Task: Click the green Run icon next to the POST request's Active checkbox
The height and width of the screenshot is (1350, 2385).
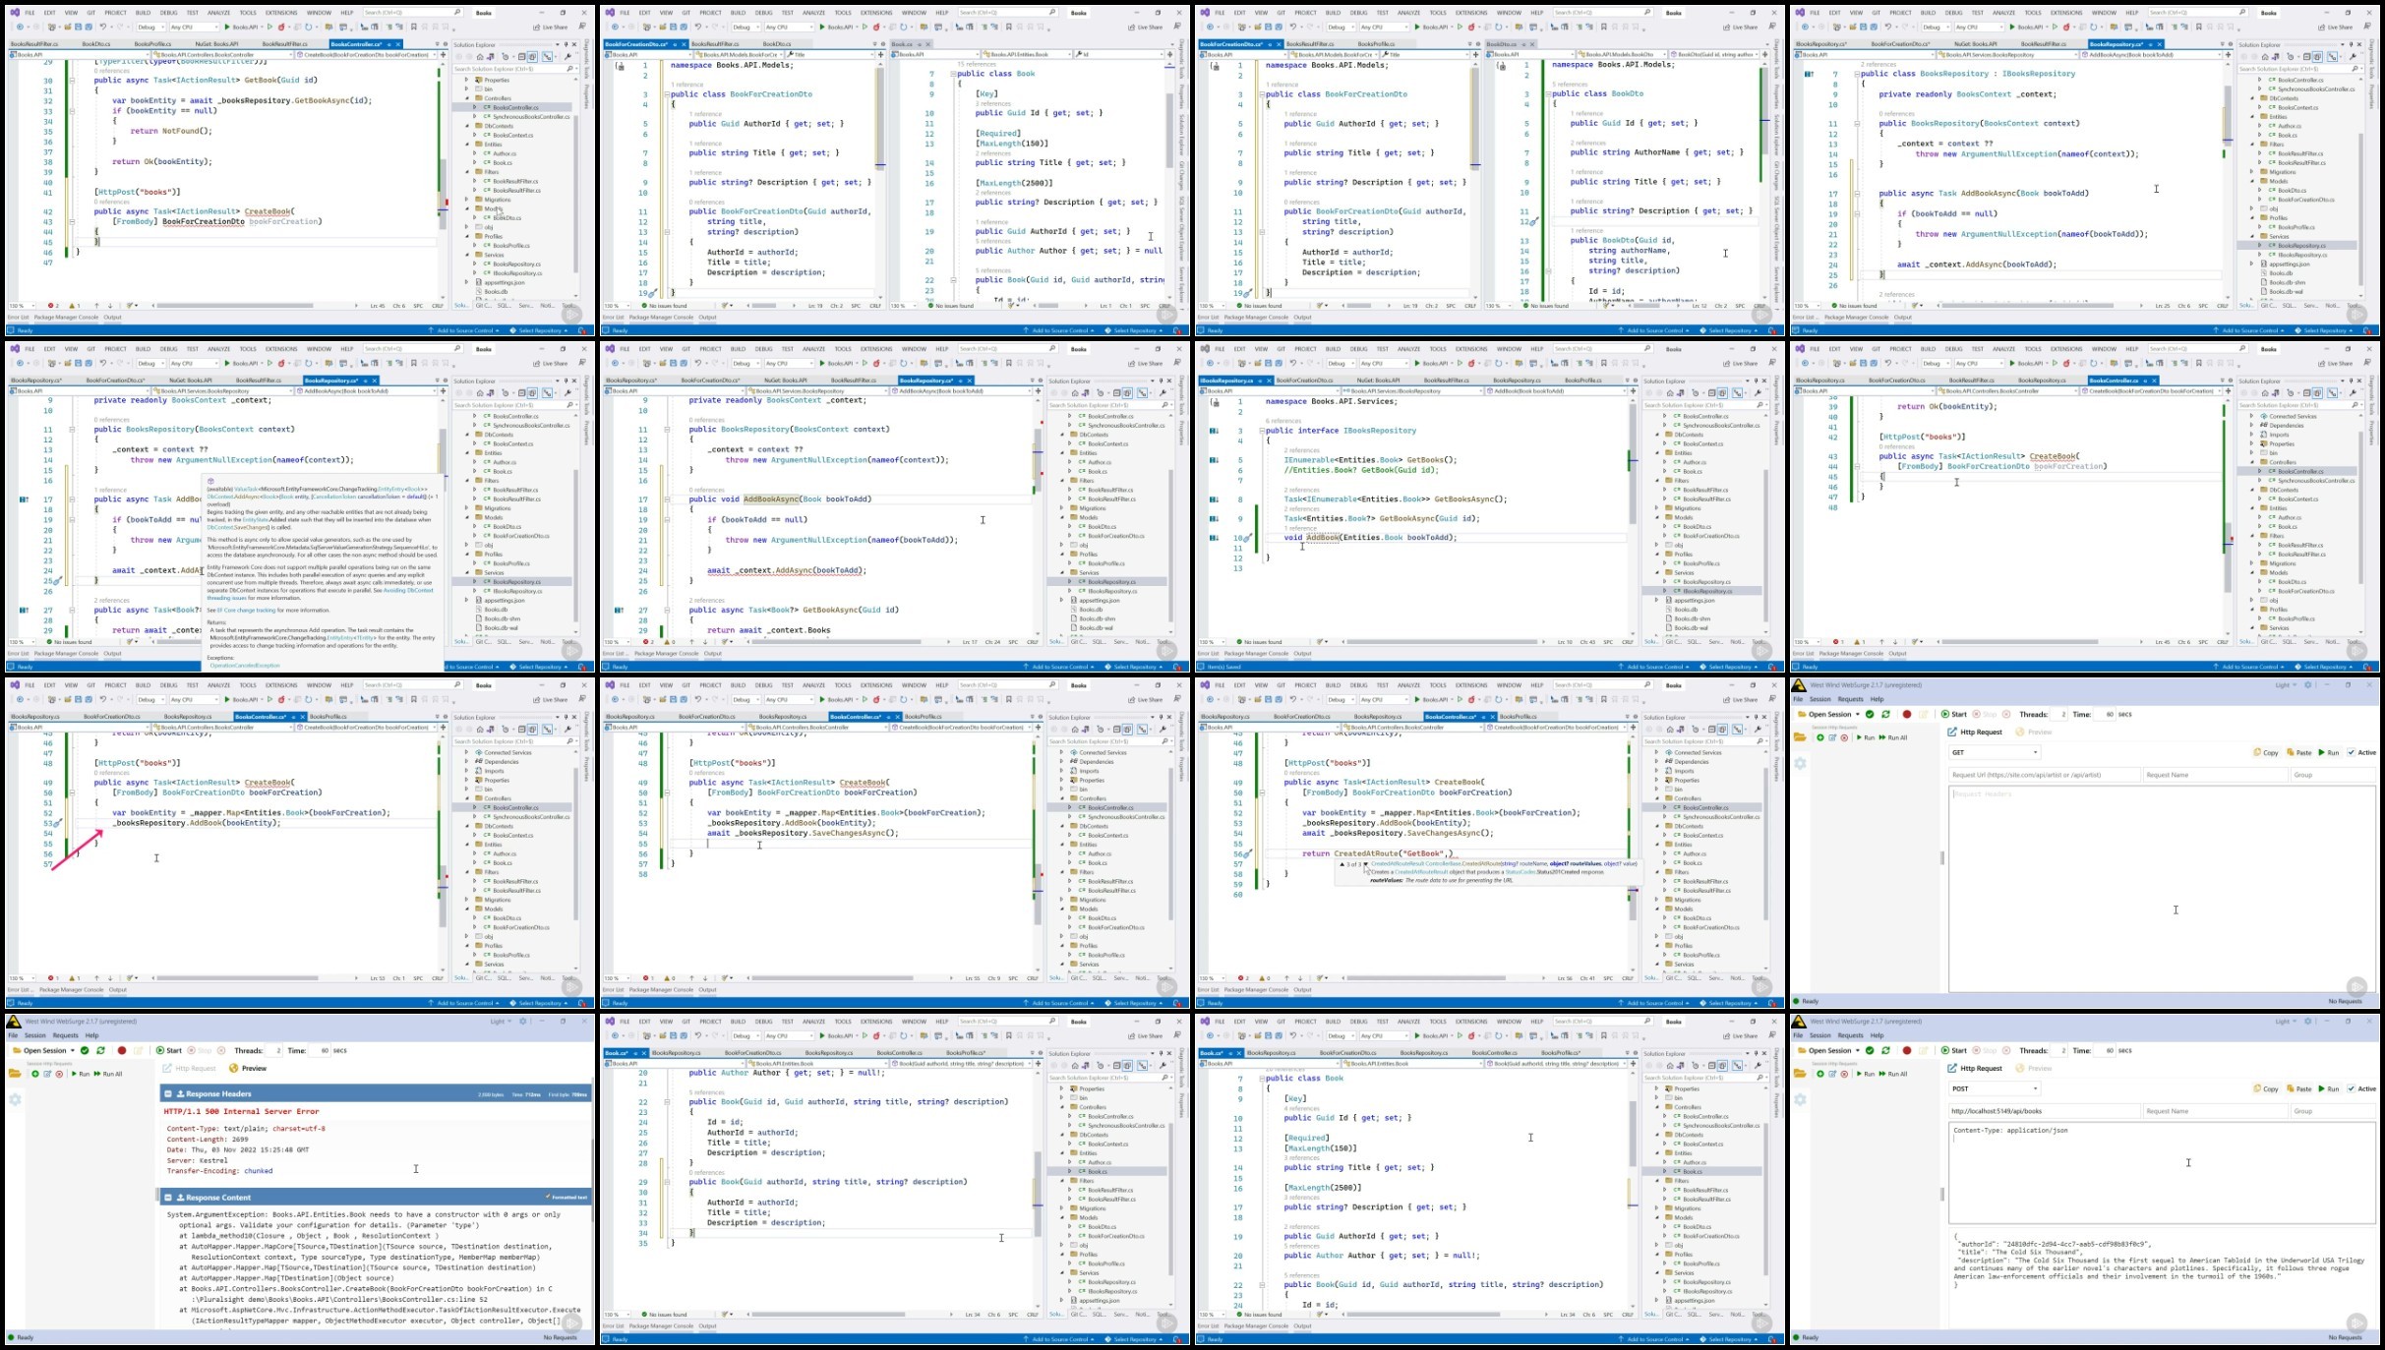Action: [x=2323, y=1088]
